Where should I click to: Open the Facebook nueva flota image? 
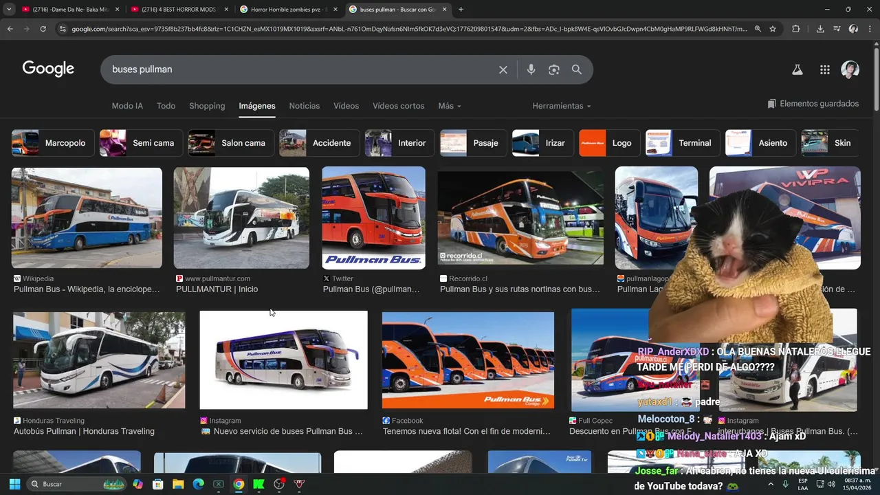(x=468, y=360)
